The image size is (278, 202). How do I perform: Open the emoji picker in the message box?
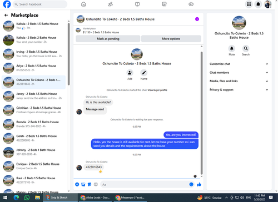coord(191,184)
